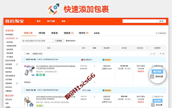Click the clock icon next to 还剩3天14时

point(152,66)
